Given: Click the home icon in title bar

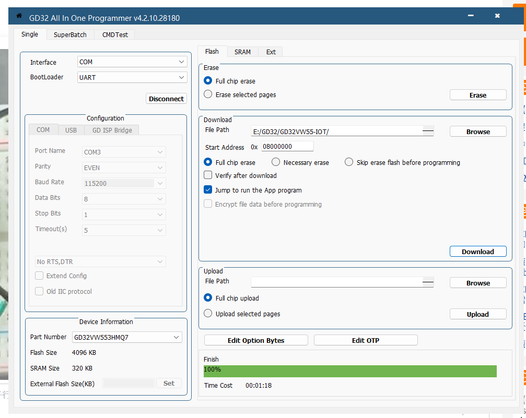Looking at the screenshot, I should [x=19, y=16].
